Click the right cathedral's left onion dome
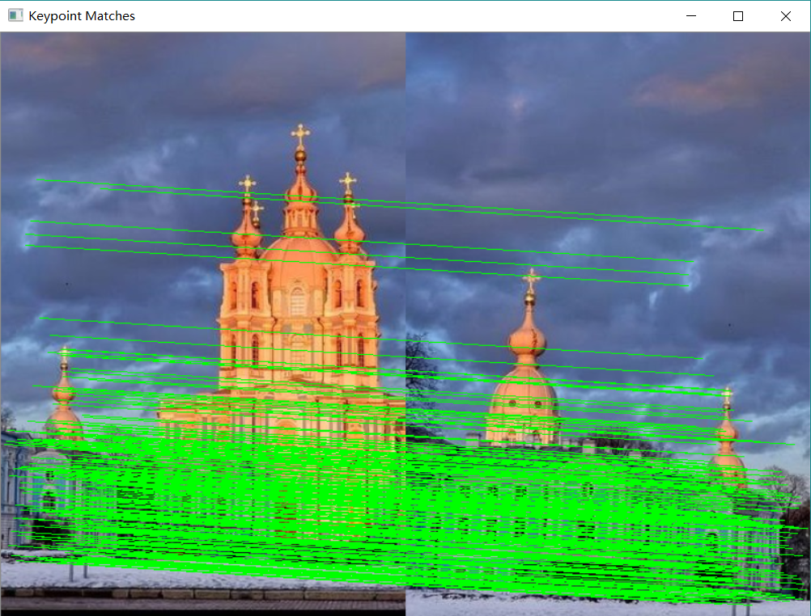Screen dimensions: 811x616 [528, 340]
